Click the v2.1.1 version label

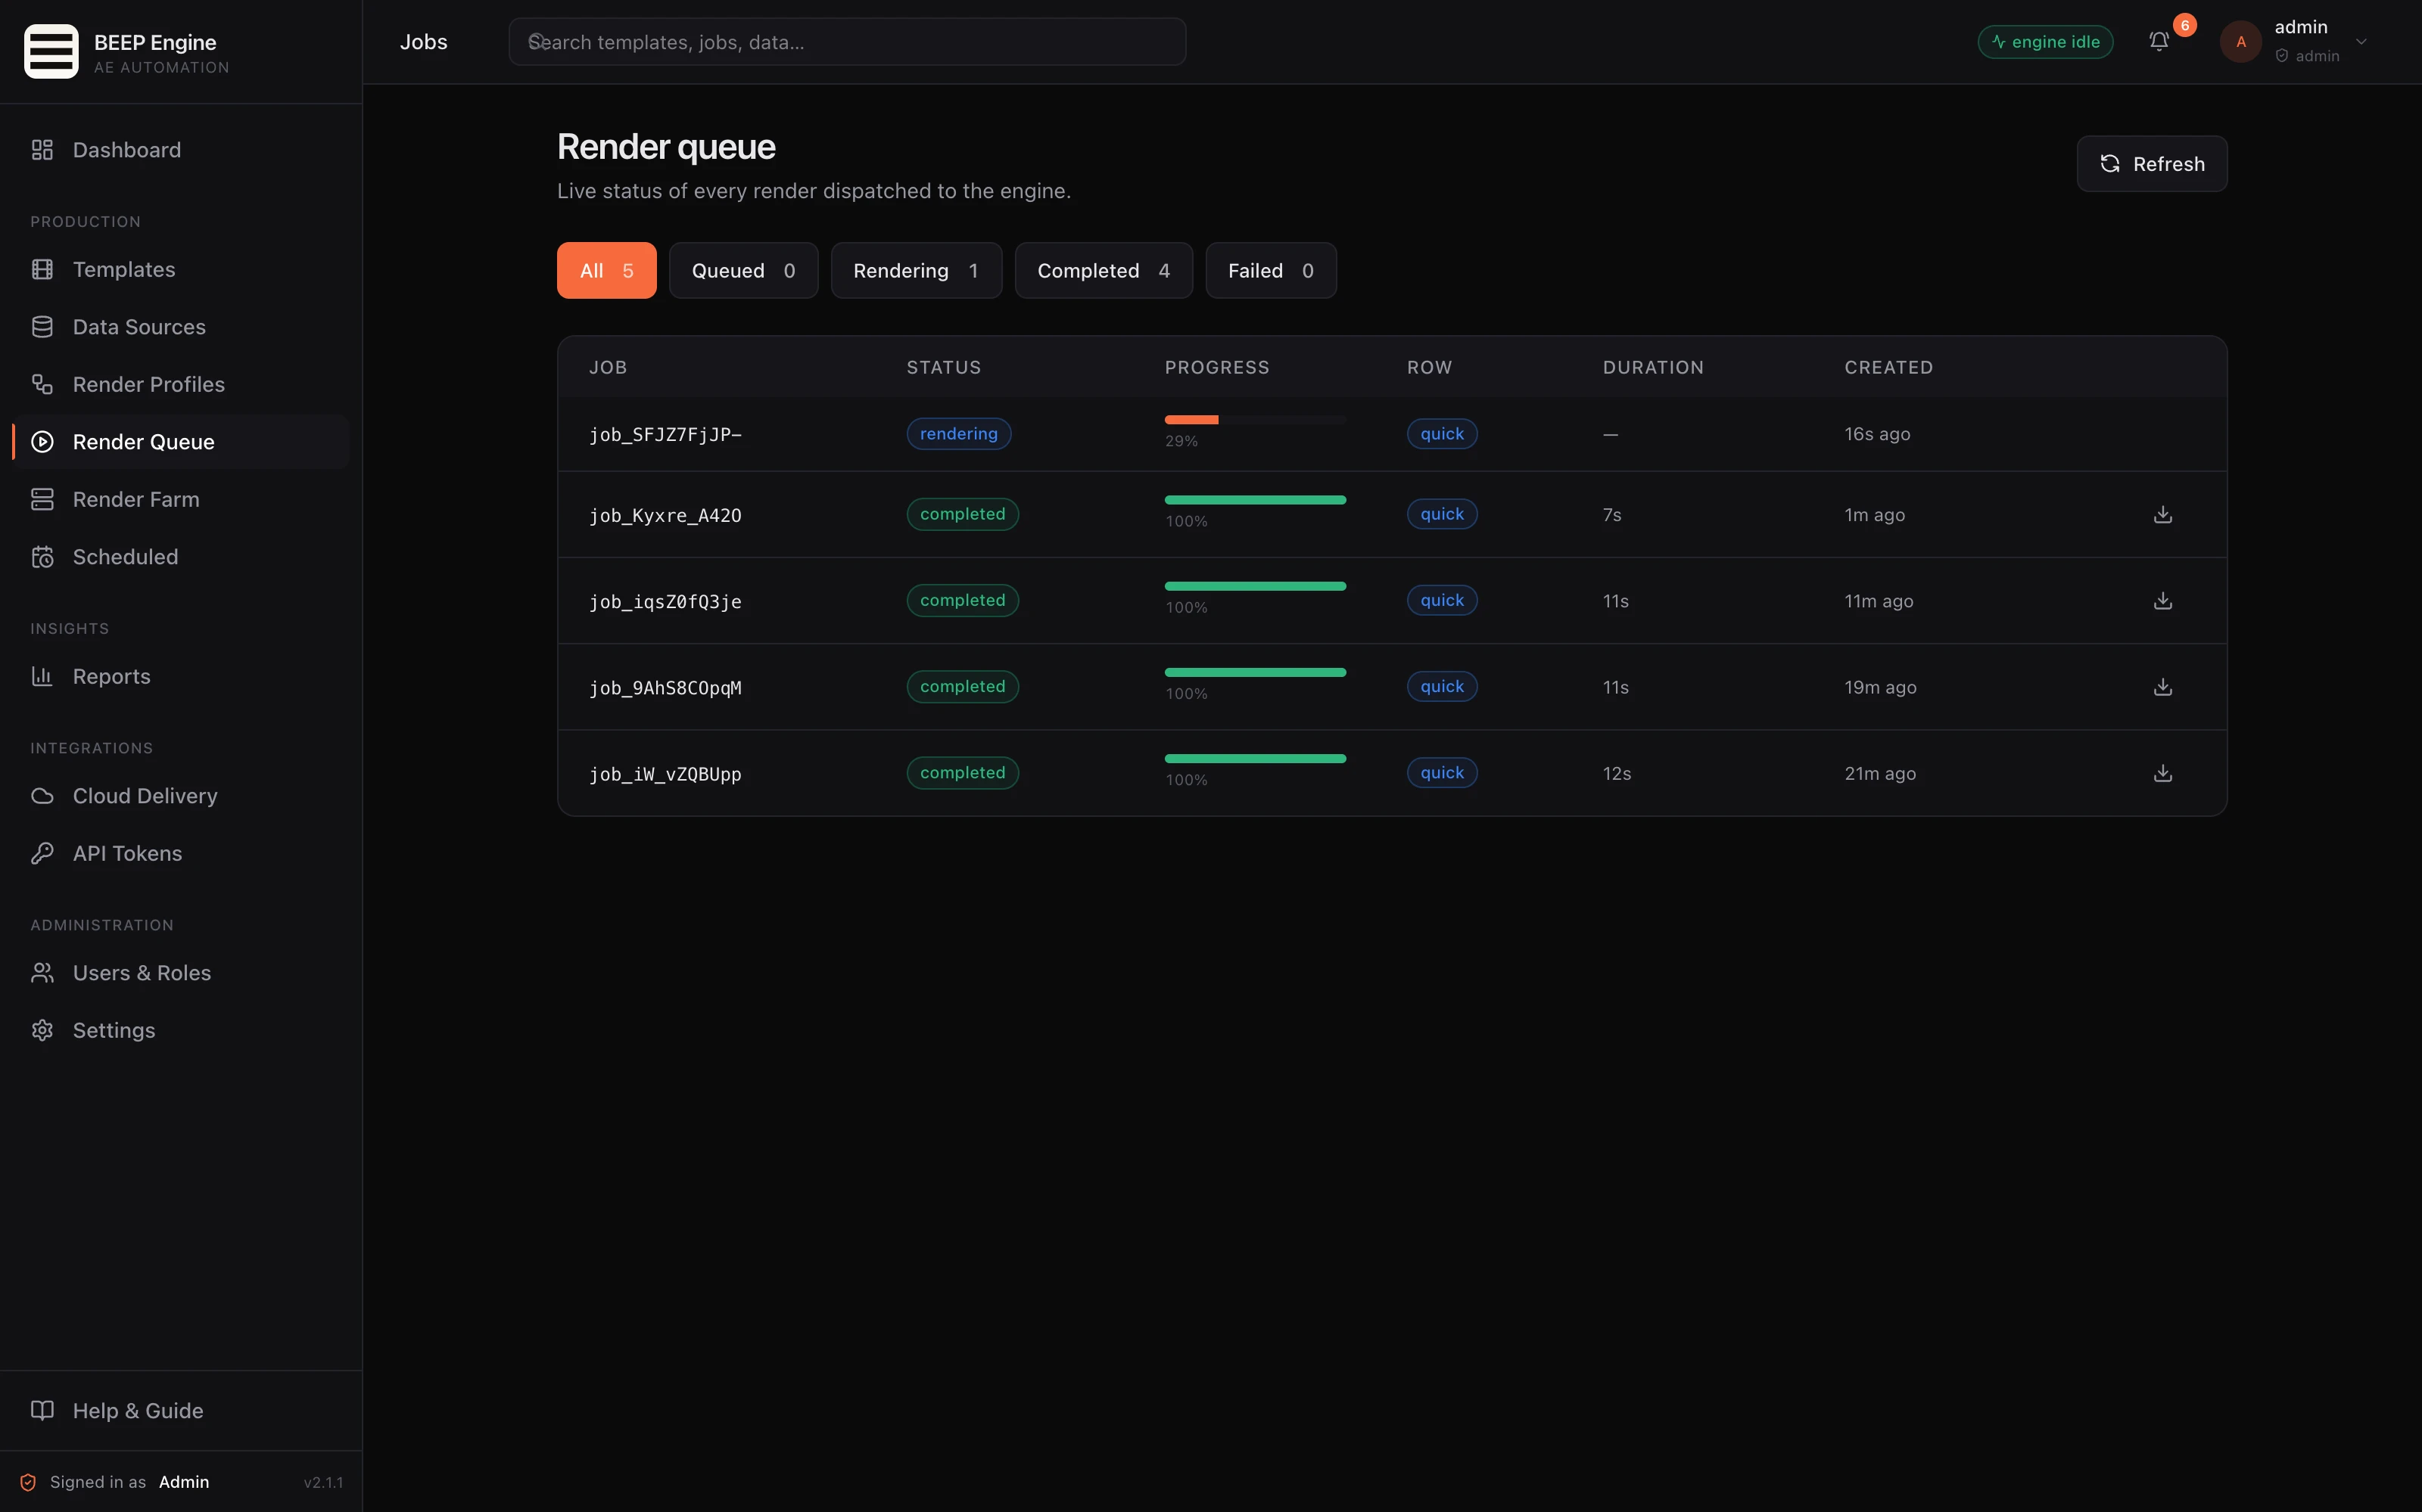(x=323, y=1482)
